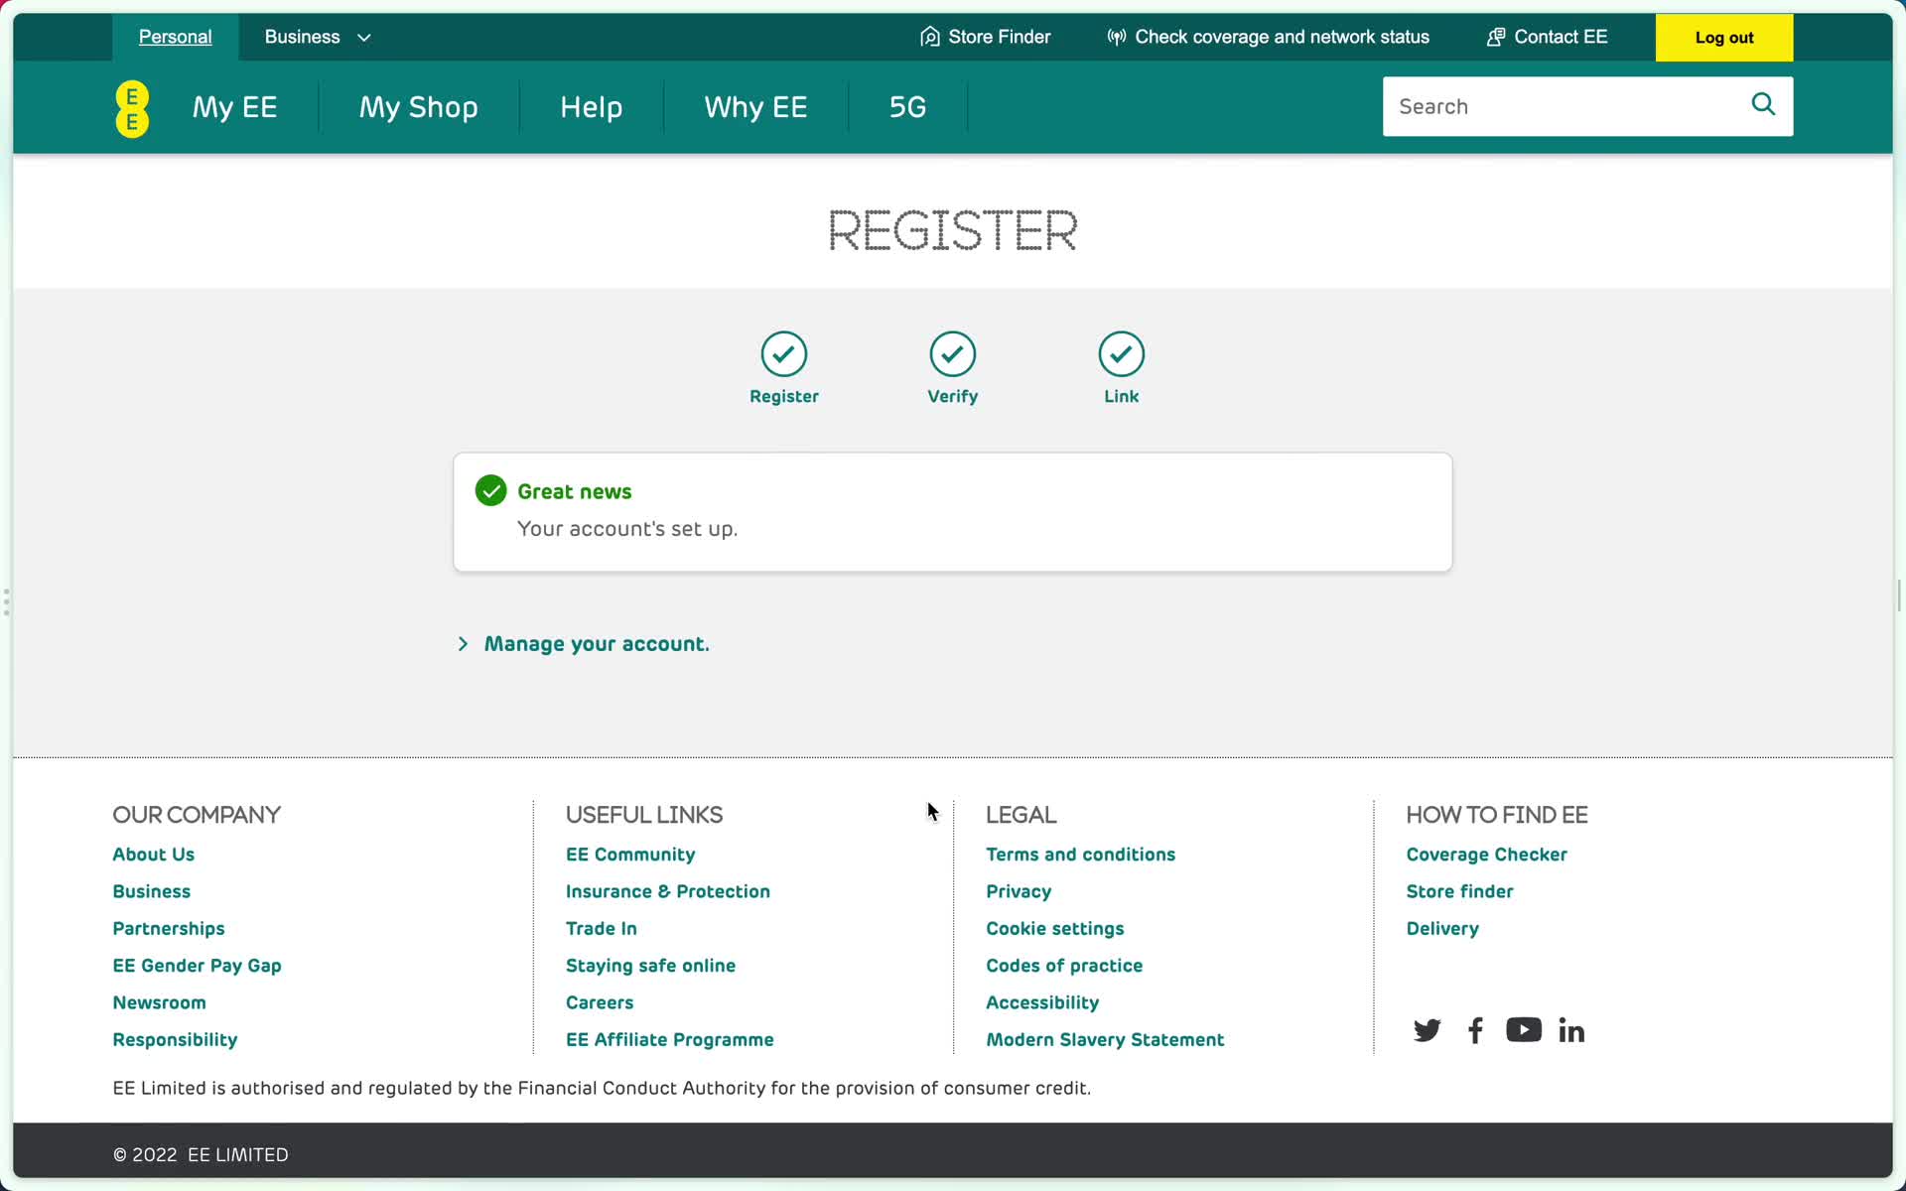Click the Contact EE chat icon
1906x1191 pixels.
point(1495,37)
